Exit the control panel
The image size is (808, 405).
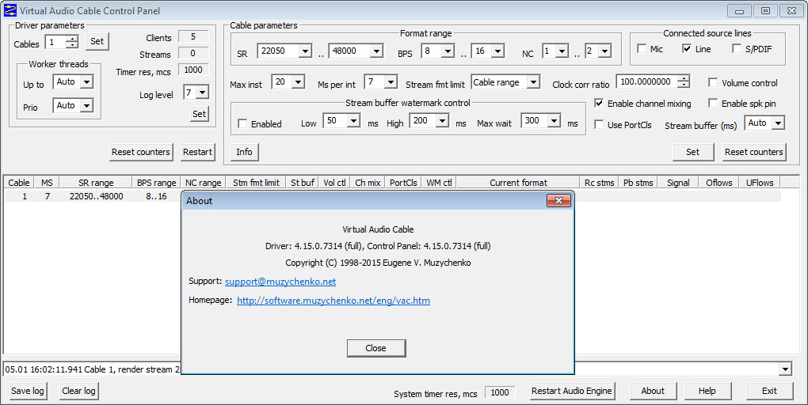(x=769, y=391)
